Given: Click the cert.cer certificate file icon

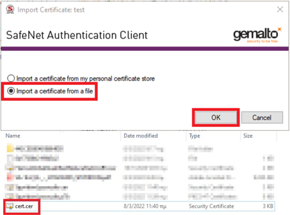Looking at the screenshot, I should (x=10, y=206).
